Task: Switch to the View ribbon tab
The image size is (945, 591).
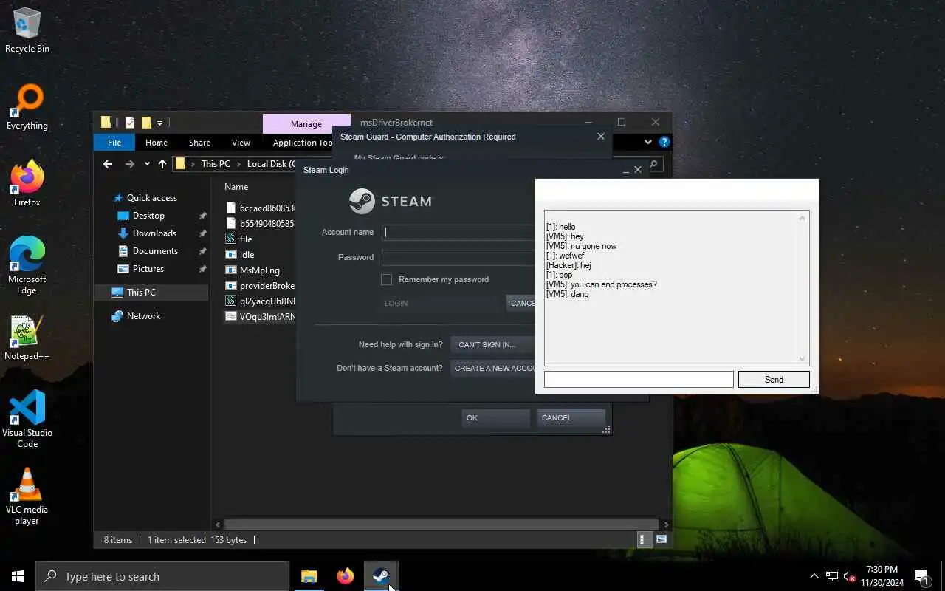Action: (x=241, y=143)
